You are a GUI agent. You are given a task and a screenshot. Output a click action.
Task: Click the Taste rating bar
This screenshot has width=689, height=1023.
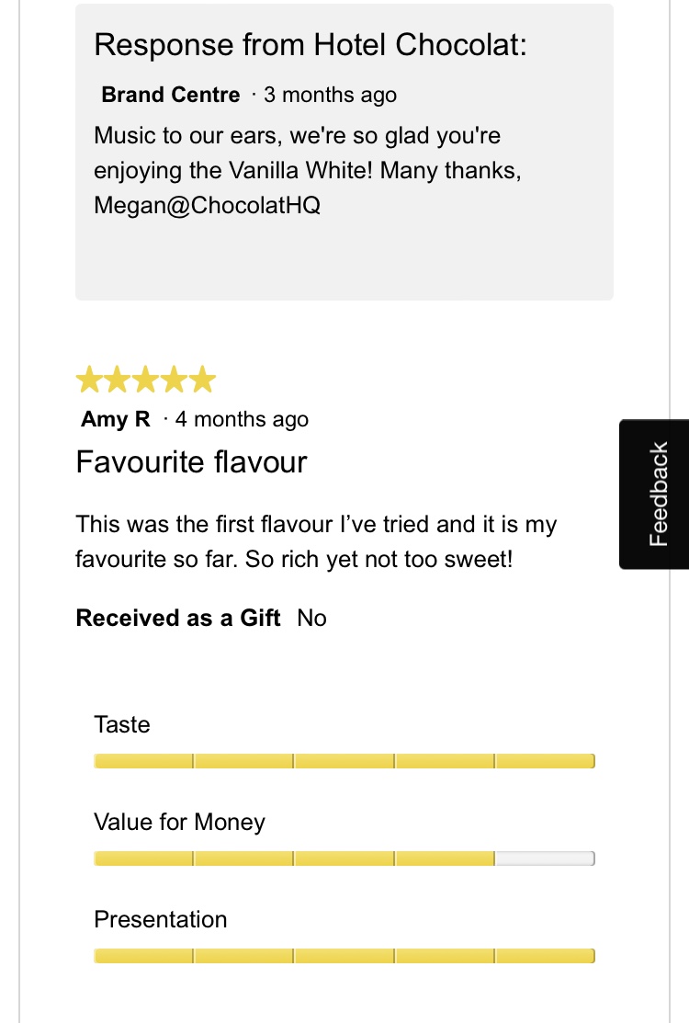coord(344,761)
